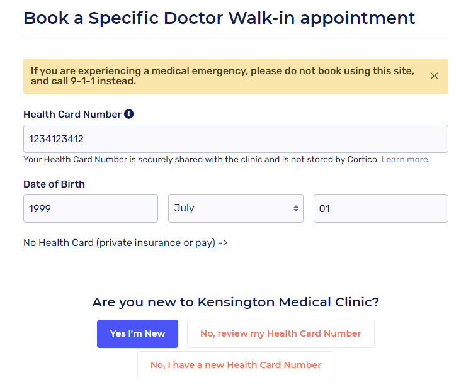Click the birth year field showing 1999
Image resolution: width=466 pixels, height=392 pixels.
(x=90, y=208)
